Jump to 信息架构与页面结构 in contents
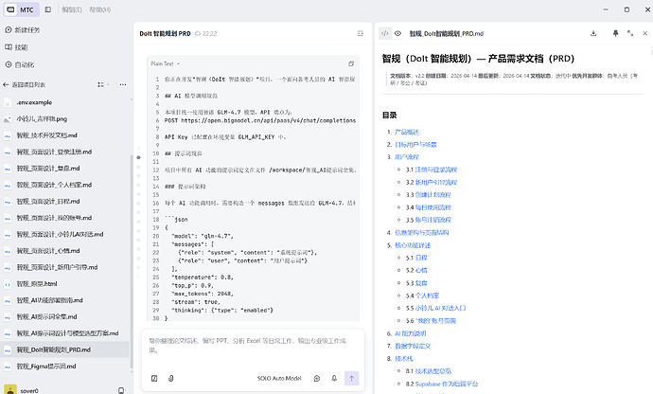Viewport: 653px width, 394px height. pyautogui.click(x=422, y=233)
